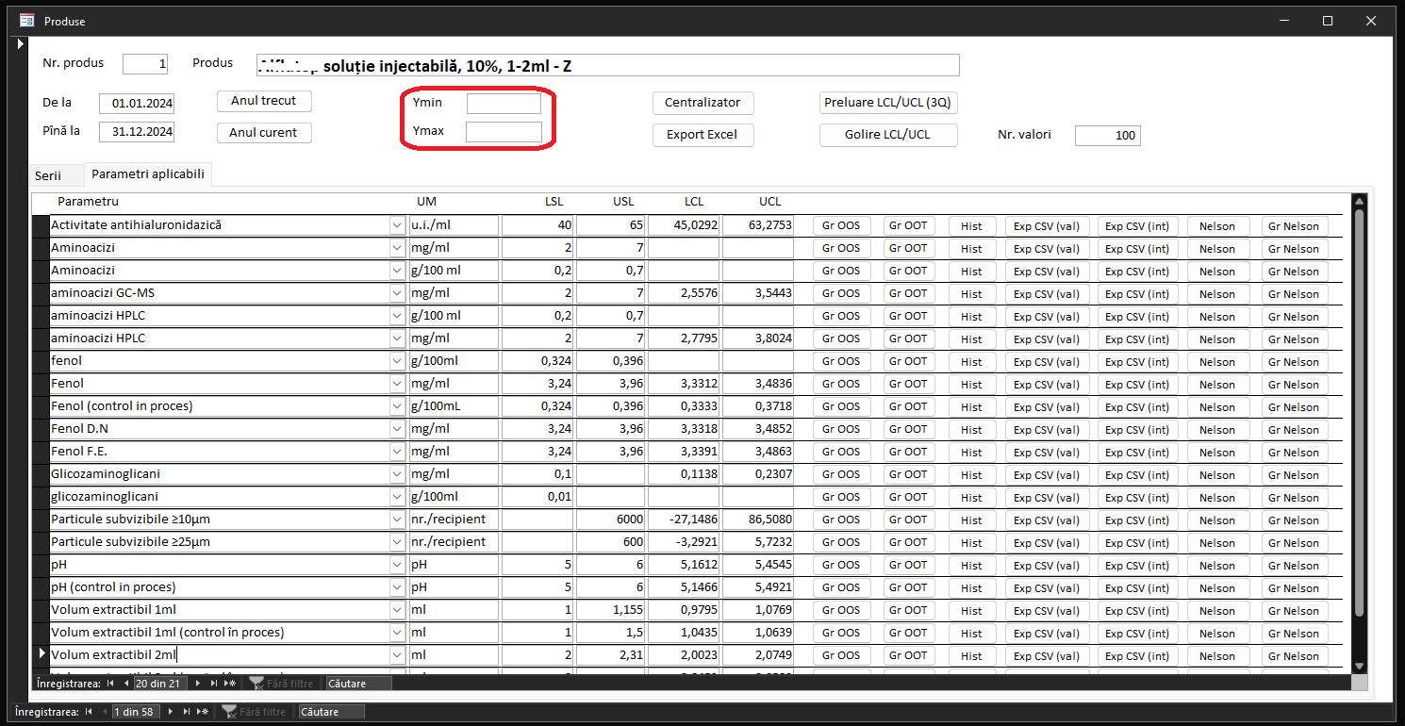
Task: Click the Pînă la date field
Action: click(137, 132)
